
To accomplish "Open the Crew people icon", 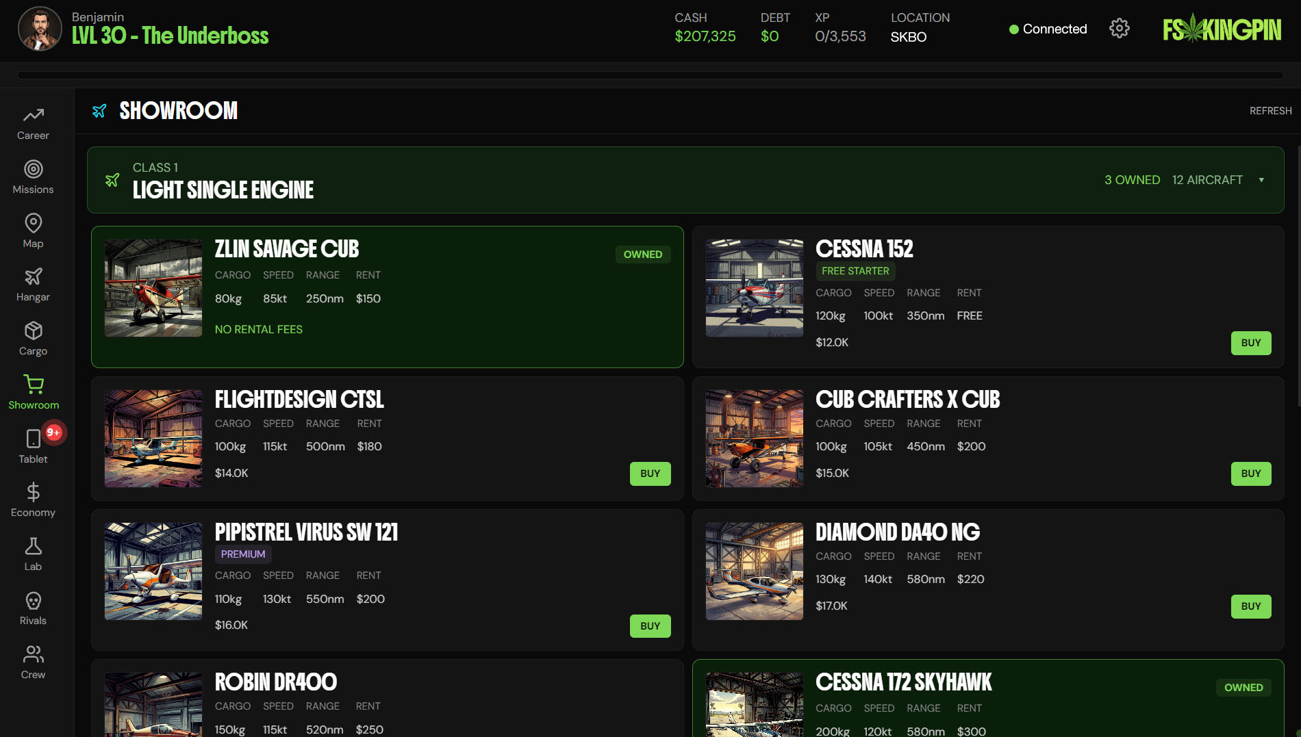I will coord(33,654).
